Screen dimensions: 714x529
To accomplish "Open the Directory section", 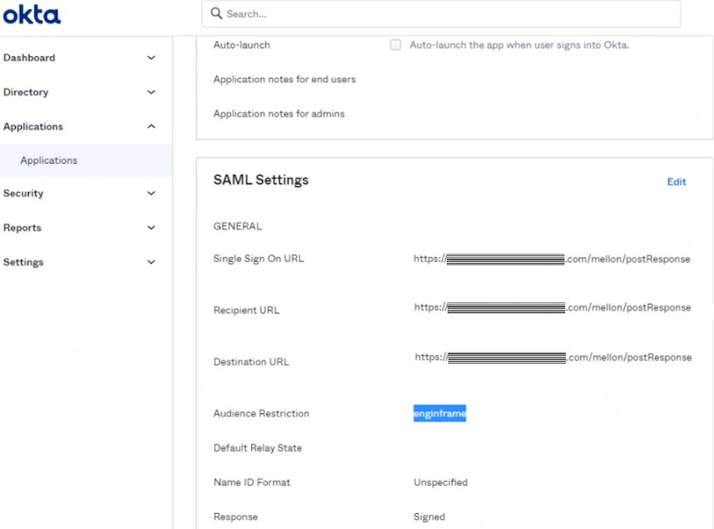I will (25, 92).
